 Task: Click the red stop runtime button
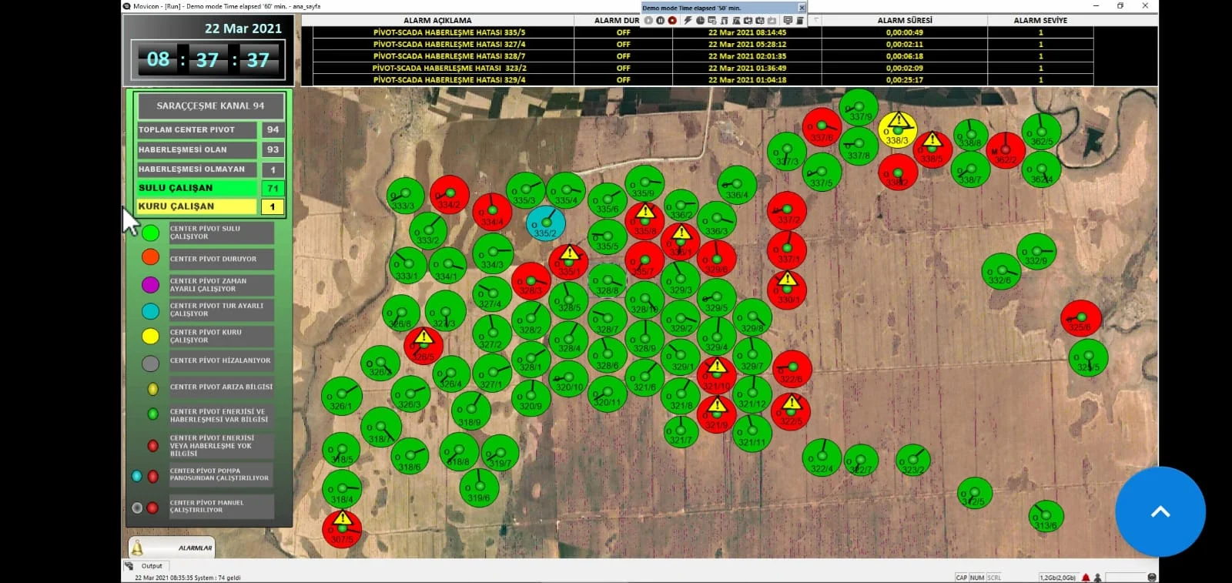(x=672, y=21)
